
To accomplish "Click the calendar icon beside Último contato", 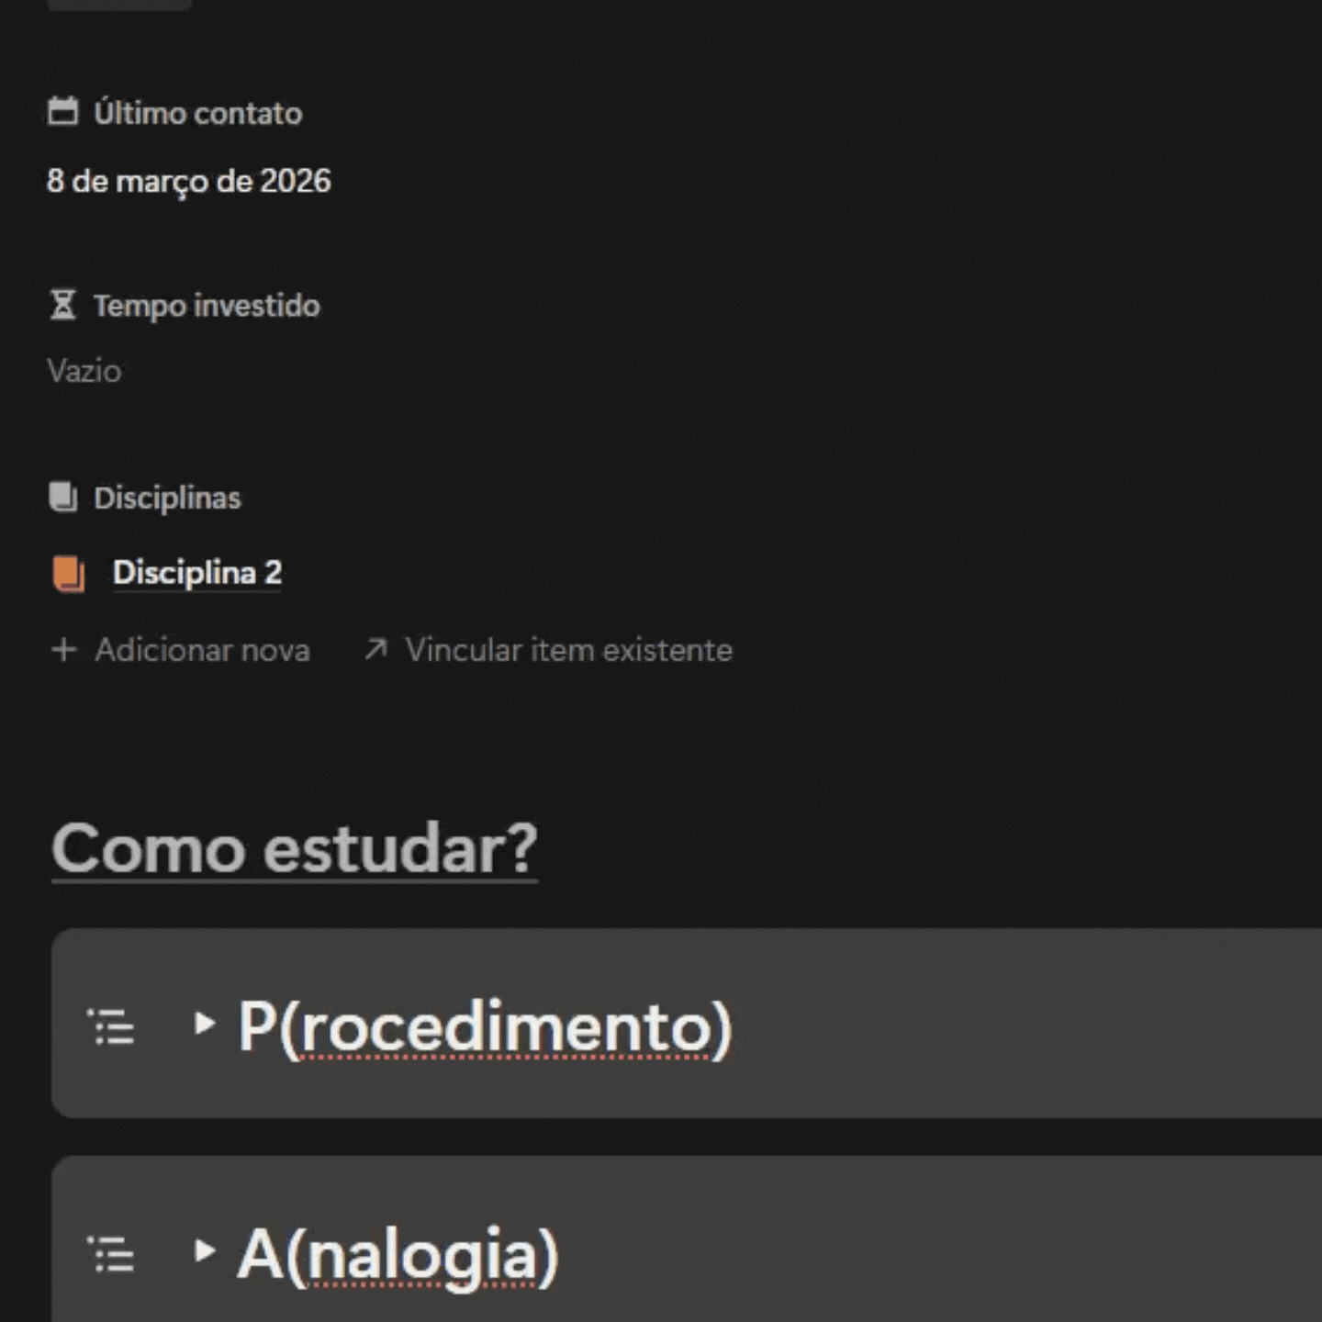I will click(x=62, y=112).
